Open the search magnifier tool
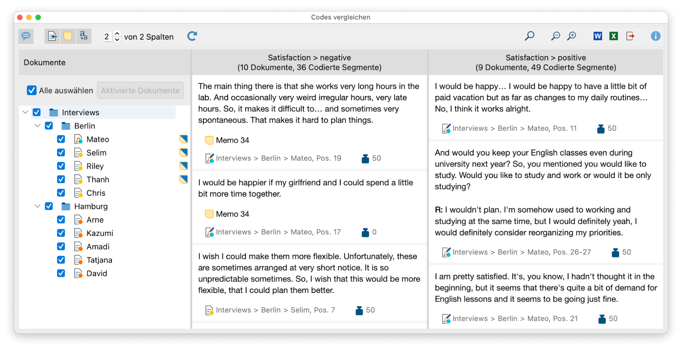The height and width of the screenshot is (350, 682). click(x=529, y=36)
